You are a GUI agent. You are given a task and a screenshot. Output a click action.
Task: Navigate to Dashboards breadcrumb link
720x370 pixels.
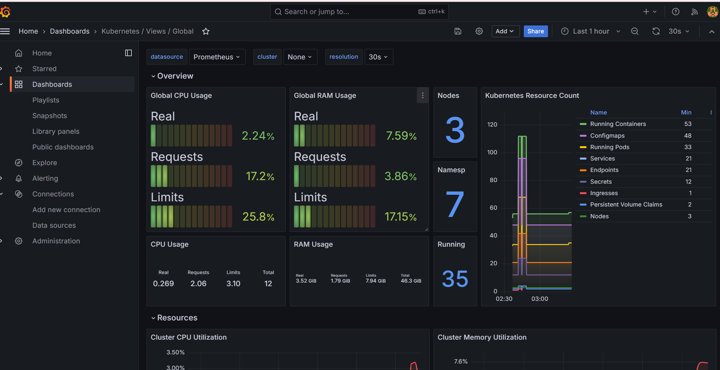click(x=70, y=31)
